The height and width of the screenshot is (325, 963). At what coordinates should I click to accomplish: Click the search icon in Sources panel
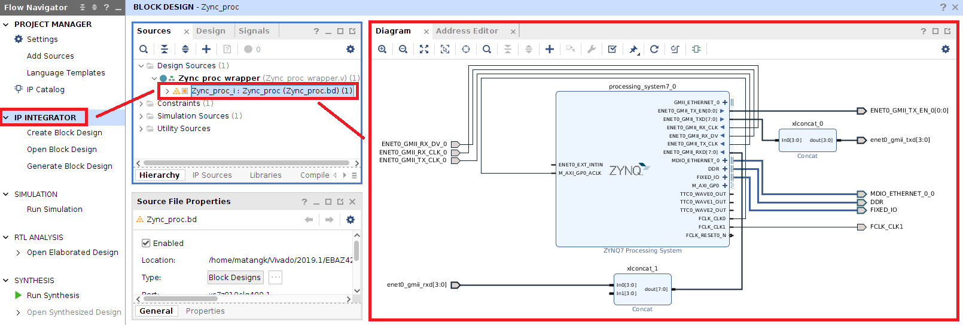(x=144, y=49)
